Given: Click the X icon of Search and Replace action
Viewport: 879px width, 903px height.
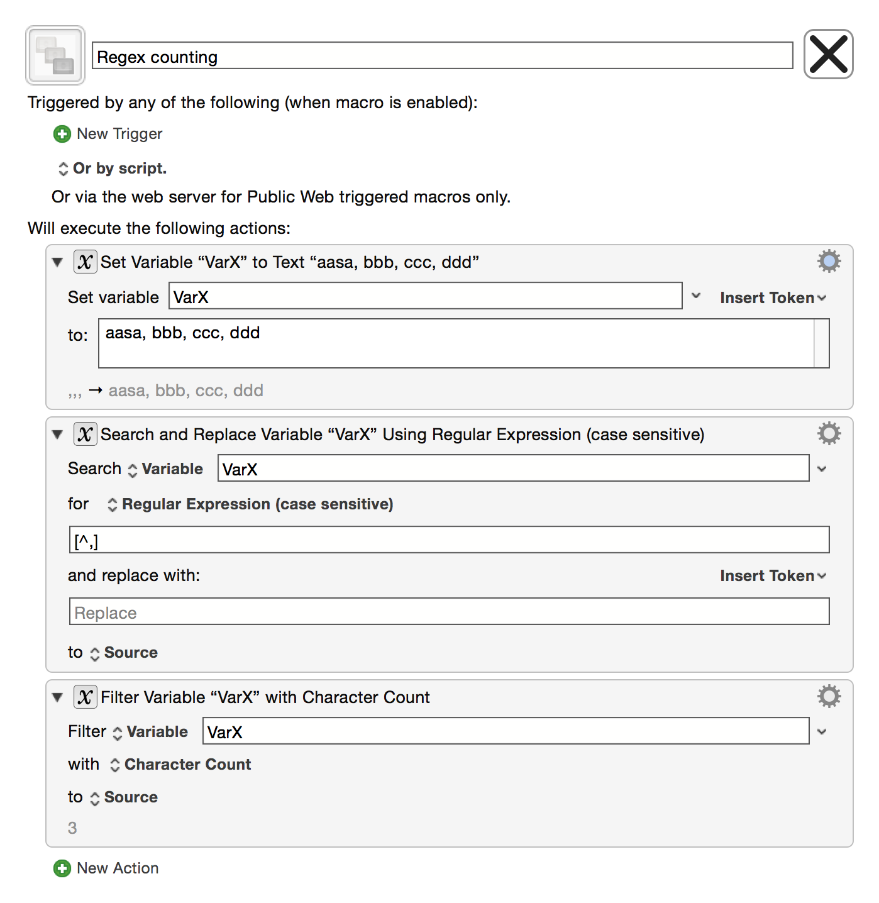Looking at the screenshot, I should tap(86, 434).
